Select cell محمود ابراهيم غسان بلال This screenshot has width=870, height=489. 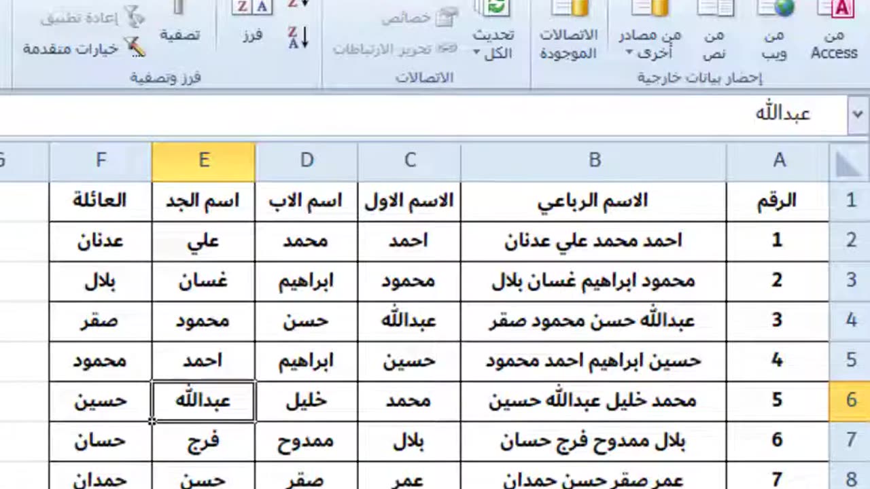point(594,281)
